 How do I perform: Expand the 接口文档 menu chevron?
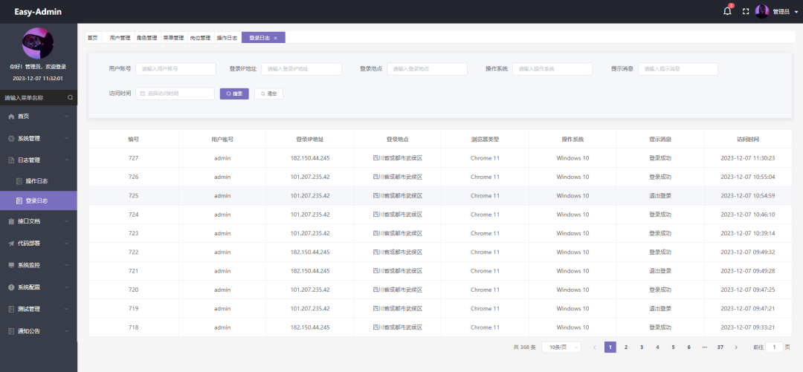[67, 221]
